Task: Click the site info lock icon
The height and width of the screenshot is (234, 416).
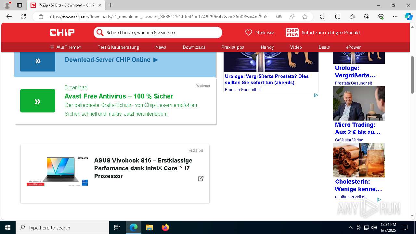Action: pos(41,17)
